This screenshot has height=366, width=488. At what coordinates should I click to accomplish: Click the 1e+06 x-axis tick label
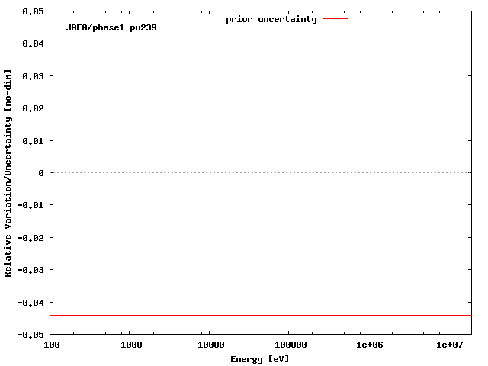click(368, 345)
